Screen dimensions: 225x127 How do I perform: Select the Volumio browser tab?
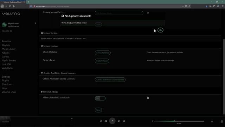pos(13,2)
